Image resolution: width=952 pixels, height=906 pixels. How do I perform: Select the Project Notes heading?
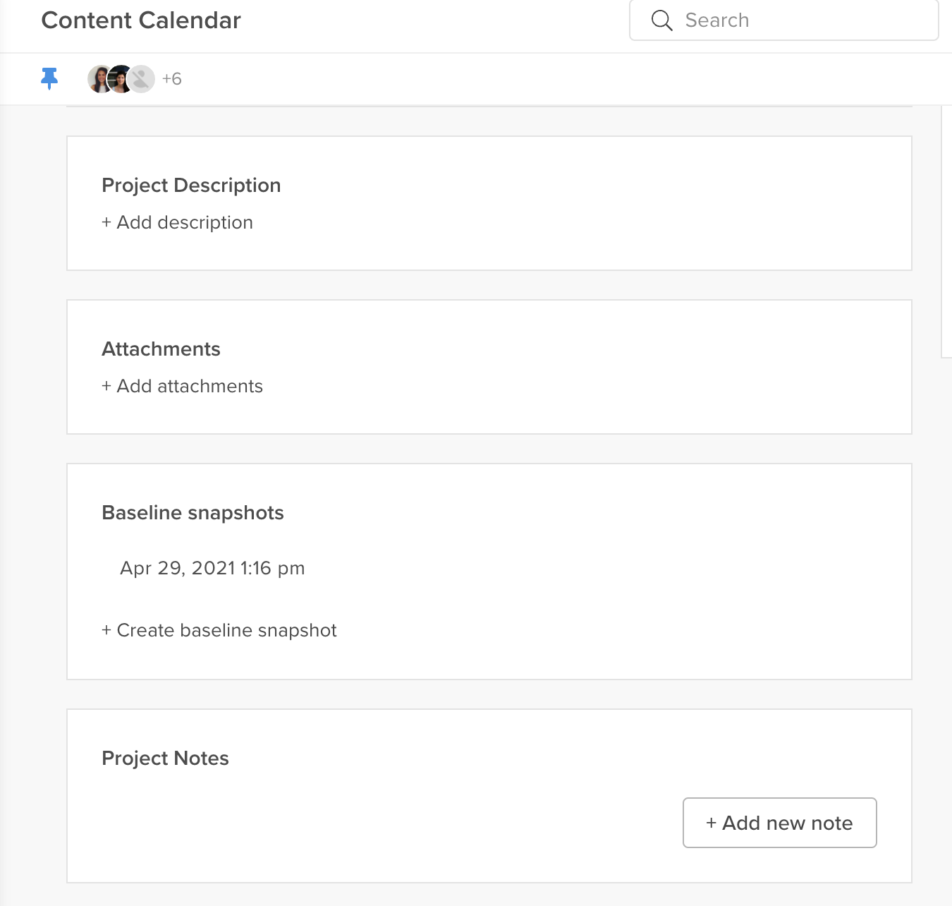tap(165, 758)
